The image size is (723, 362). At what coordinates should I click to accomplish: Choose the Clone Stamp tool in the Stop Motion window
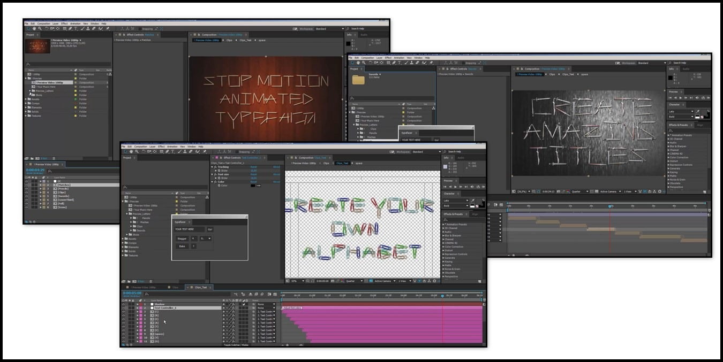(88, 28)
